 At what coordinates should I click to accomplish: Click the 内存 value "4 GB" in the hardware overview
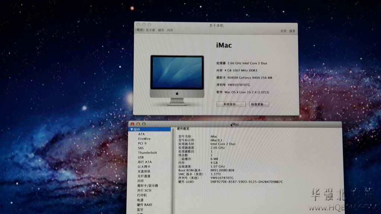click(214, 163)
